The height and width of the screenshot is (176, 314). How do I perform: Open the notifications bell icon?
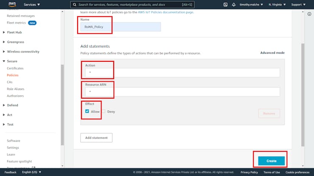coord(233,4)
